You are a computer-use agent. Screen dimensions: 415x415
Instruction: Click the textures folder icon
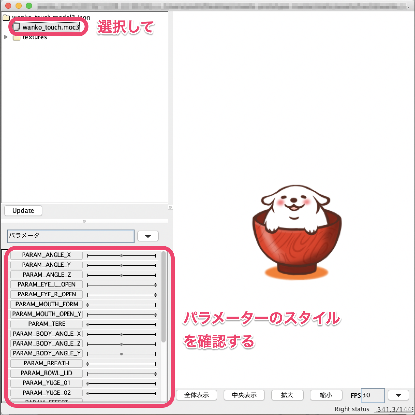pyautogui.click(x=17, y=38)
